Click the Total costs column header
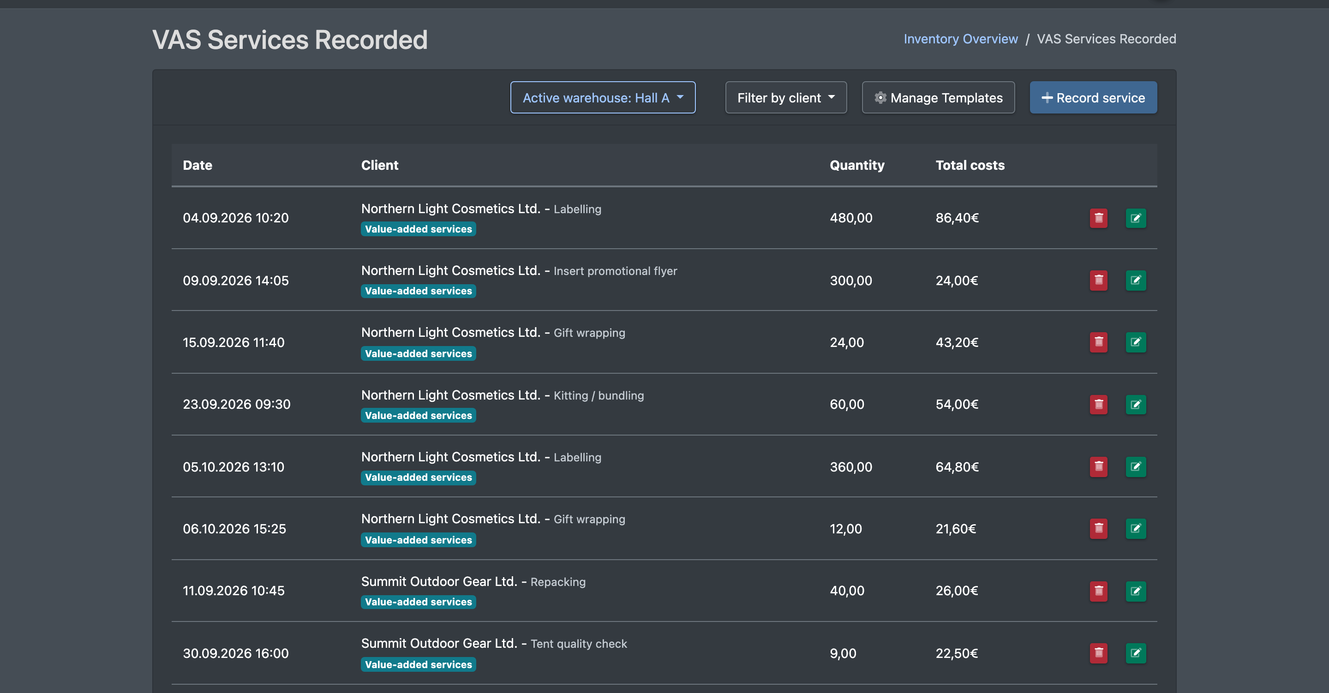This screenshot has height=693, width=1329. [x=970, y=165]
